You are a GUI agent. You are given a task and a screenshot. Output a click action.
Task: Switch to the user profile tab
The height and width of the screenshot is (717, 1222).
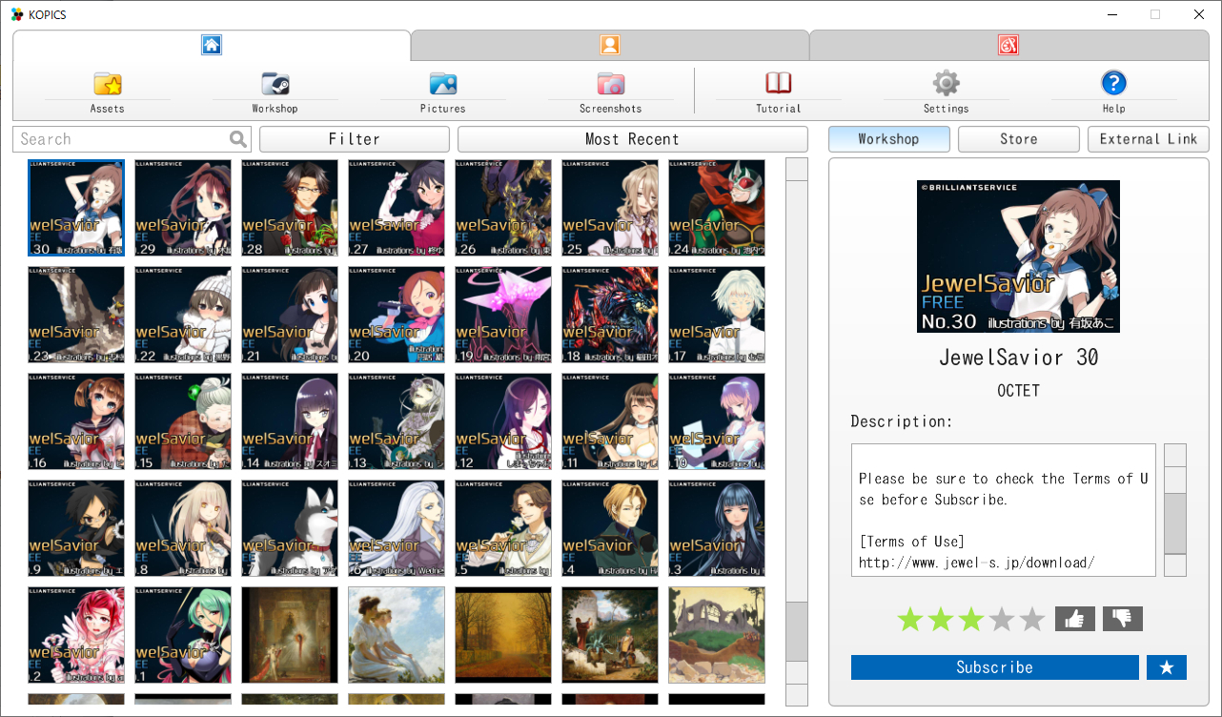click(x=610, y=45)
